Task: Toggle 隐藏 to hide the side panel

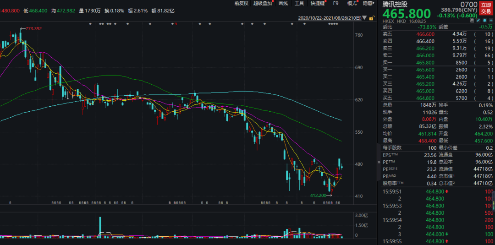Action: pyautogui.click(x=368, y=3)
